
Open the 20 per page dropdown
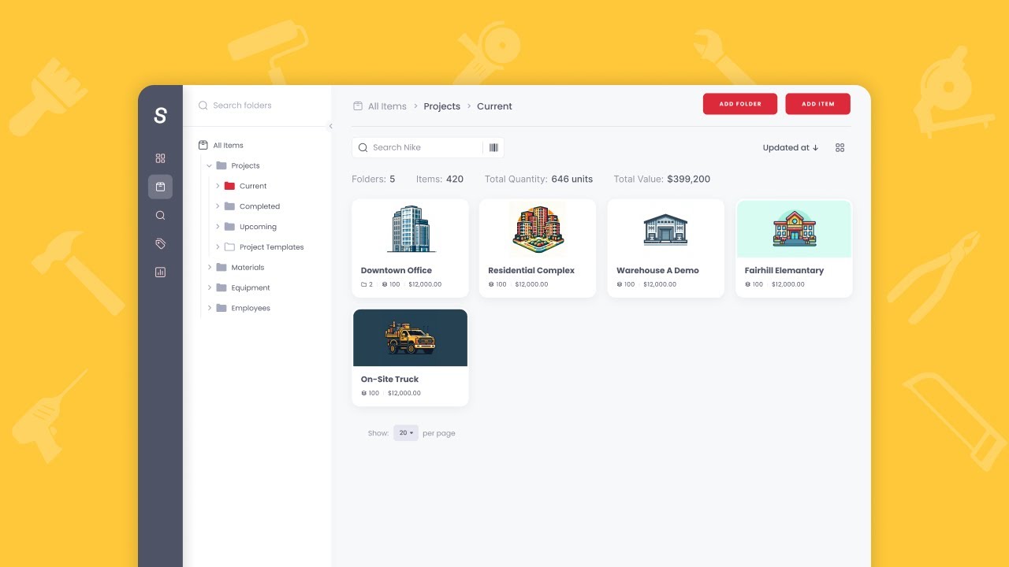click(x=406, y=433)
